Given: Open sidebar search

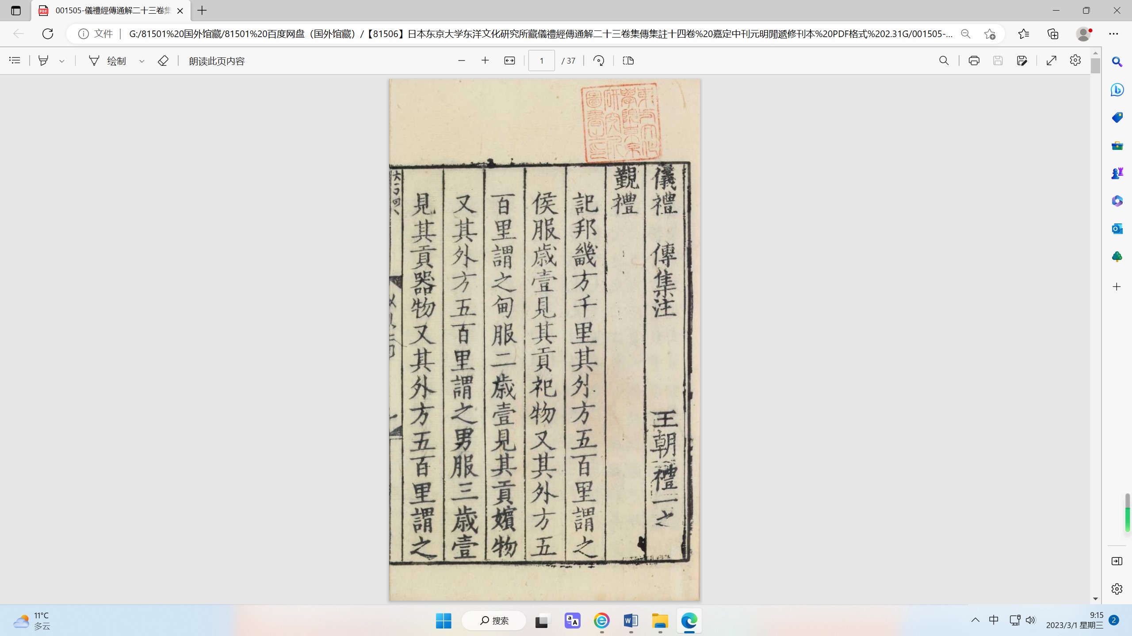Looking at the screenshot, I should (1117, 62).
